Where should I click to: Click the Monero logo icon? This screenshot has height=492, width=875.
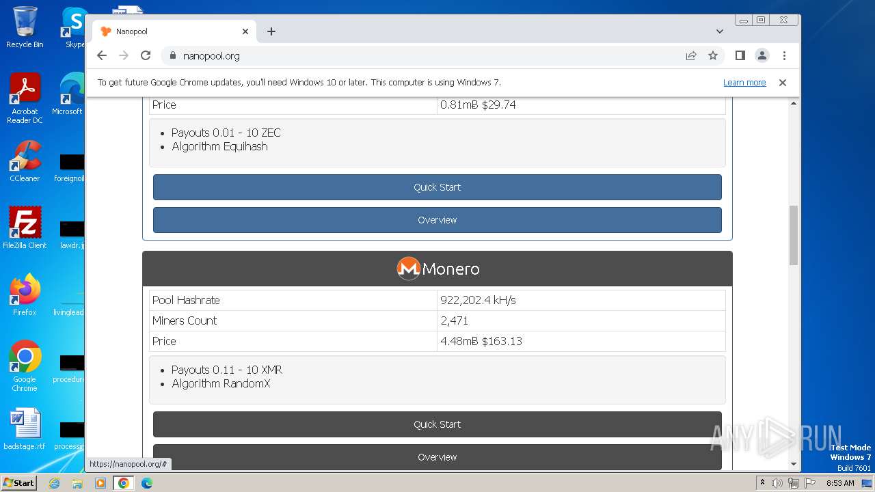(x=408, y=269)
